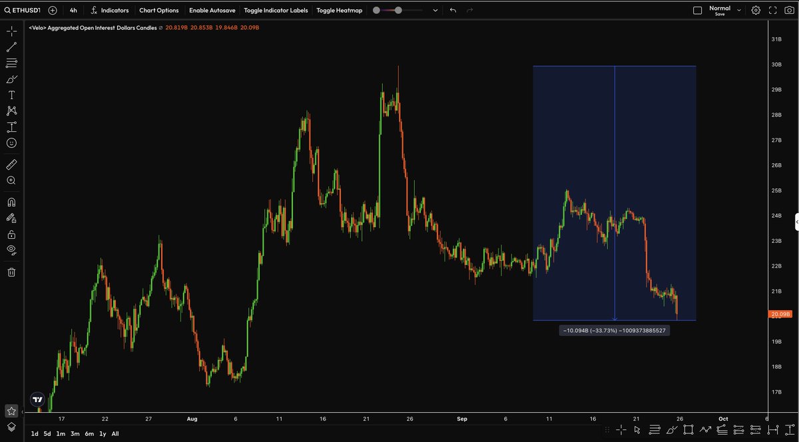
Task: Set time range to 1d
Action: coord(34,434)
